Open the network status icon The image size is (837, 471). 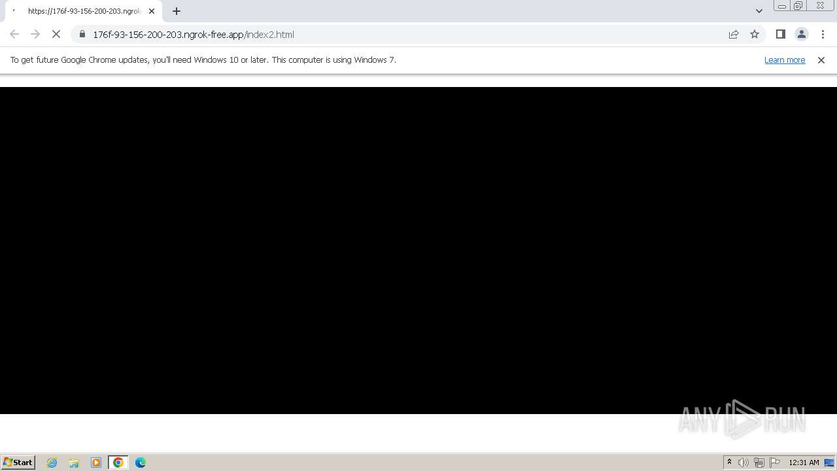tap(759, 462)
